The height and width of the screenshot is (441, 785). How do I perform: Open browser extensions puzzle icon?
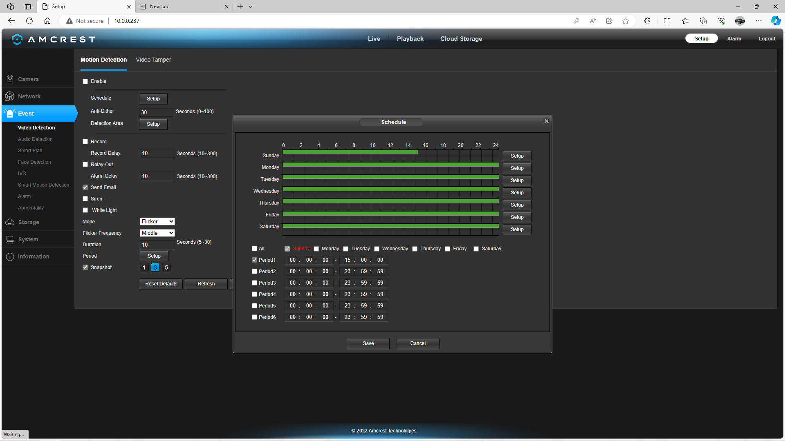pos(647,21)
